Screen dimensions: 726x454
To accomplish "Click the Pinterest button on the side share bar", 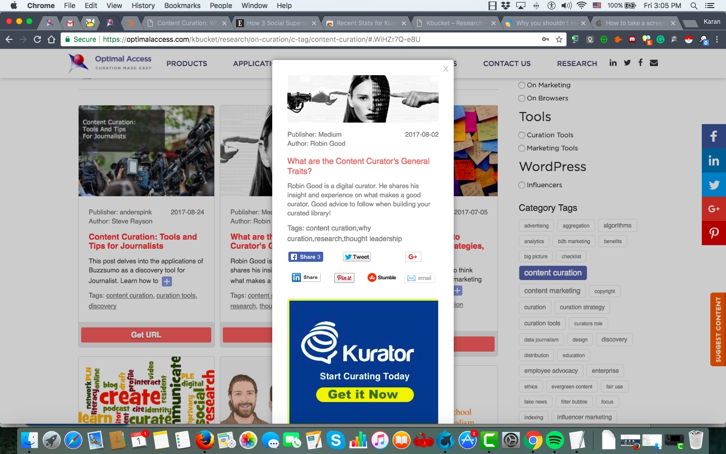I will [714, 233].
